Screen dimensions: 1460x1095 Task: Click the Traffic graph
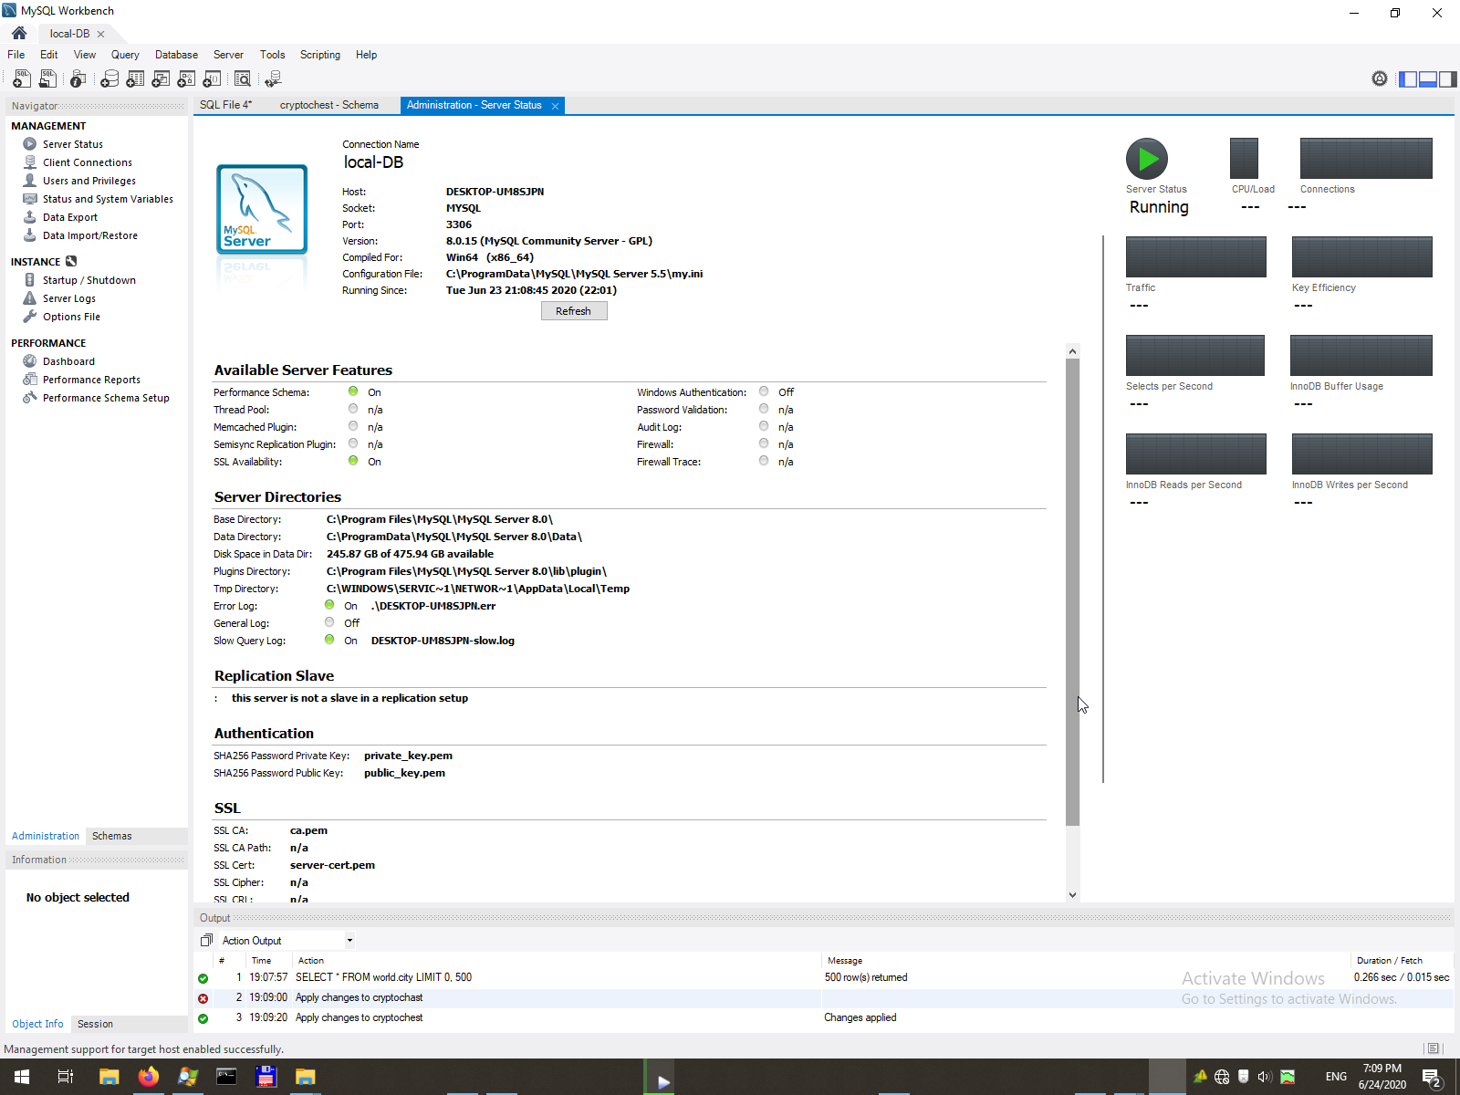point(1196,256)
